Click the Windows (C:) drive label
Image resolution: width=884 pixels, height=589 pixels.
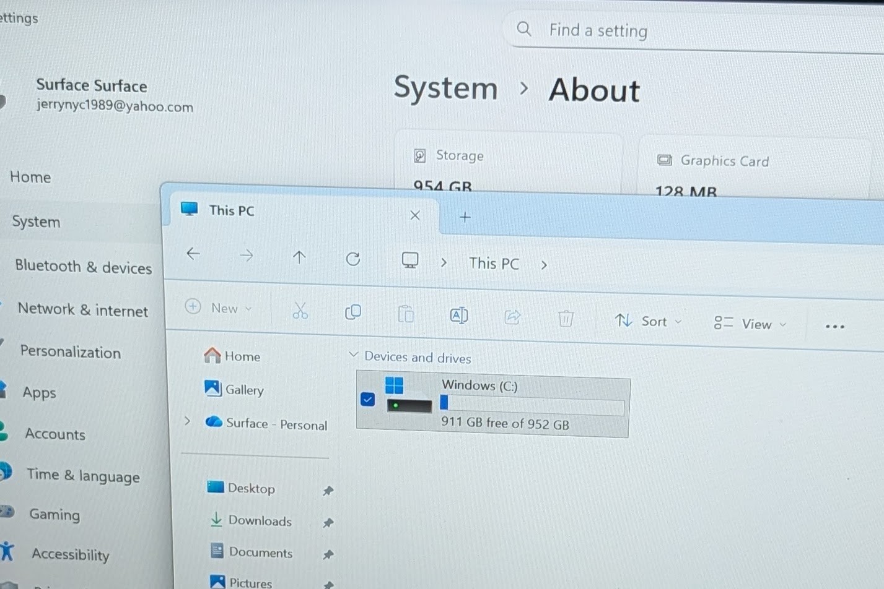479,385
